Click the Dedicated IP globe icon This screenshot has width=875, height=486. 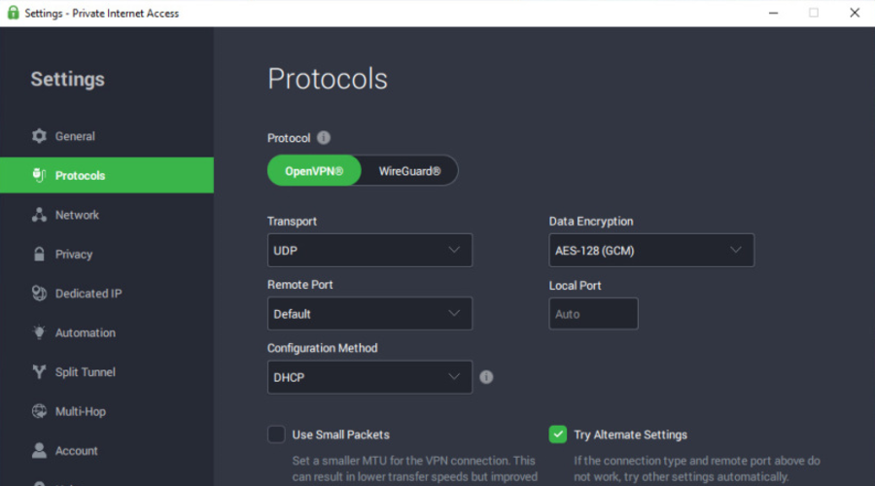[x=39, y=294]
